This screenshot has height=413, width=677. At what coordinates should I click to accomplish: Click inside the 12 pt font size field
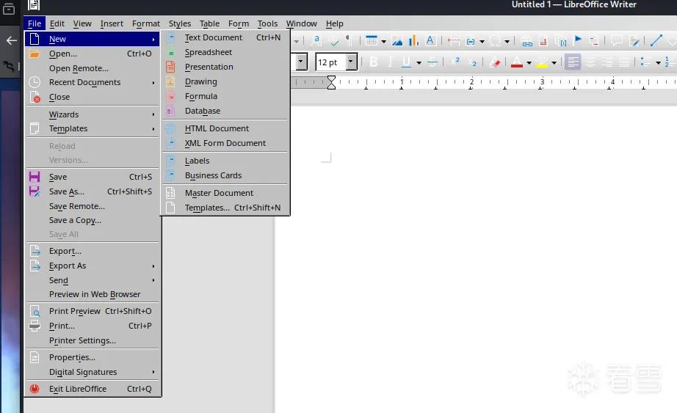pyautogui.click(x=331, y=62)
